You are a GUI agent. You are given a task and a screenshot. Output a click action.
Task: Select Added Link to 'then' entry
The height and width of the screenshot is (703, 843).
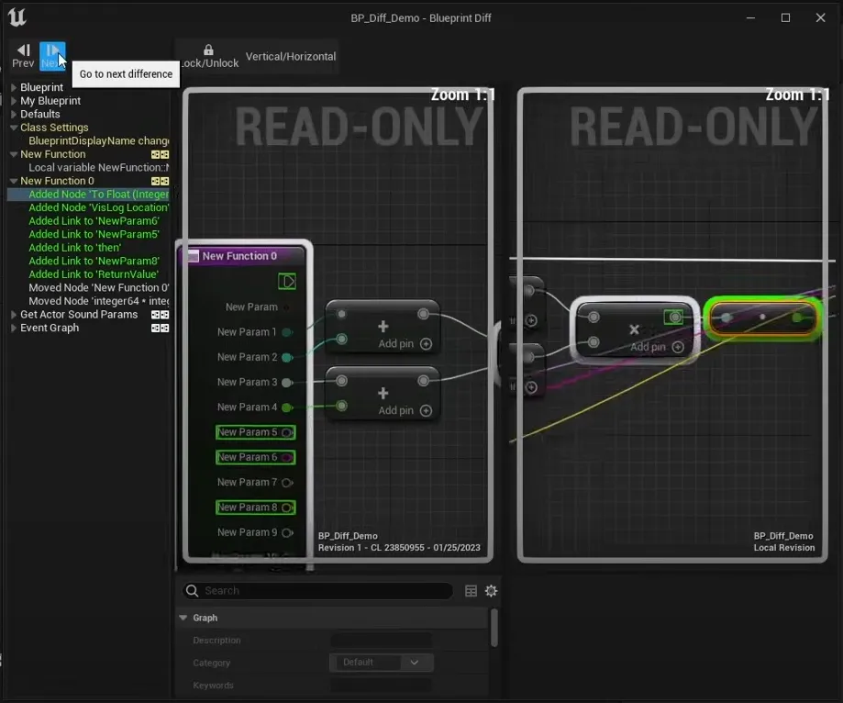coord(74,248)
